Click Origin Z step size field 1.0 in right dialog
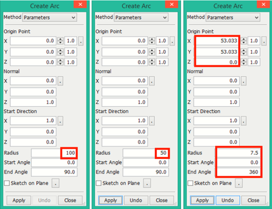The width and height of the screenshot is (272, 209). coord(254,62)
